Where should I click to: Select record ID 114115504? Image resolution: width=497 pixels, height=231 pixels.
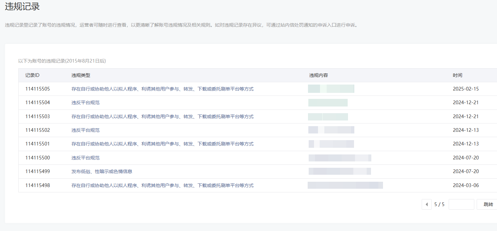click(38, 103)
